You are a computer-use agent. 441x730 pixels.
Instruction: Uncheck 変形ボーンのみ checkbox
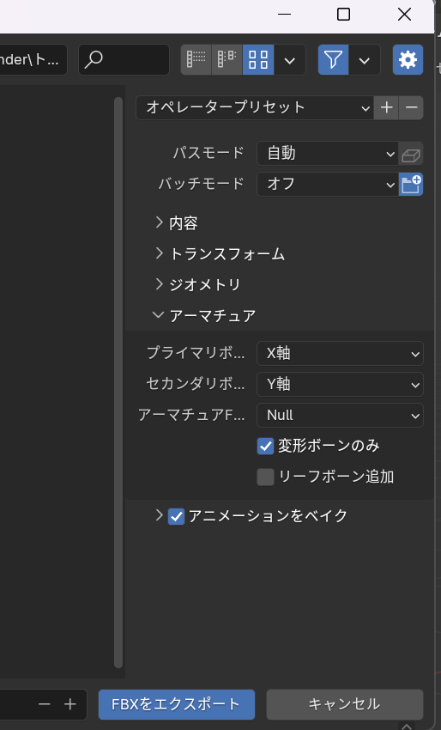tap(266, 446)
